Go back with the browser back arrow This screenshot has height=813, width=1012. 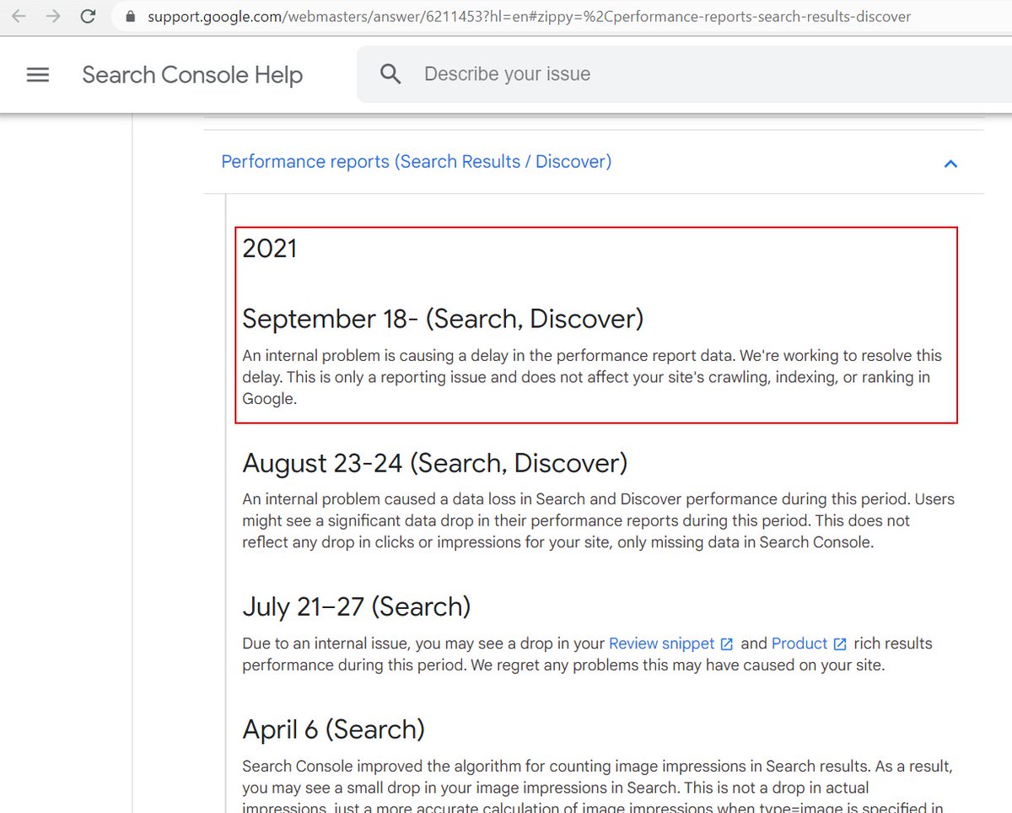[19, 16]
